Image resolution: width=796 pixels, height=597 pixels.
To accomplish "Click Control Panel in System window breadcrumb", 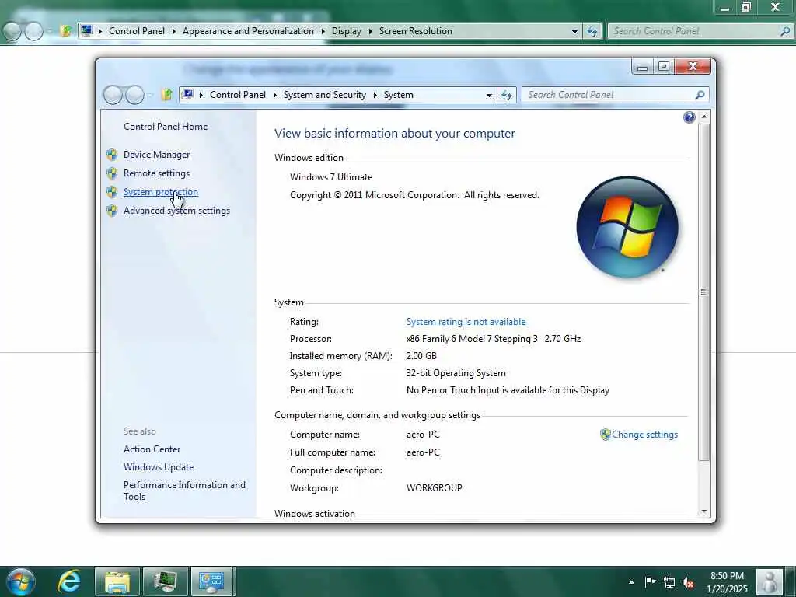I will (238, 95).
